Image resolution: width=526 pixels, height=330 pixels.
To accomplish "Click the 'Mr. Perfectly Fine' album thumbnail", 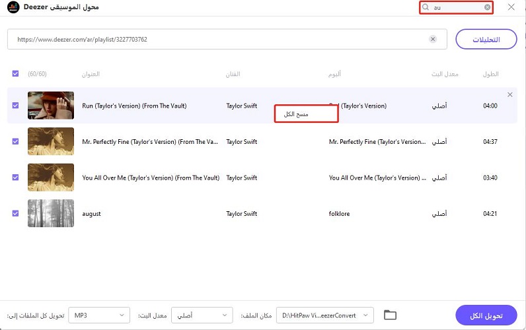I will click(x=51, y=141).
